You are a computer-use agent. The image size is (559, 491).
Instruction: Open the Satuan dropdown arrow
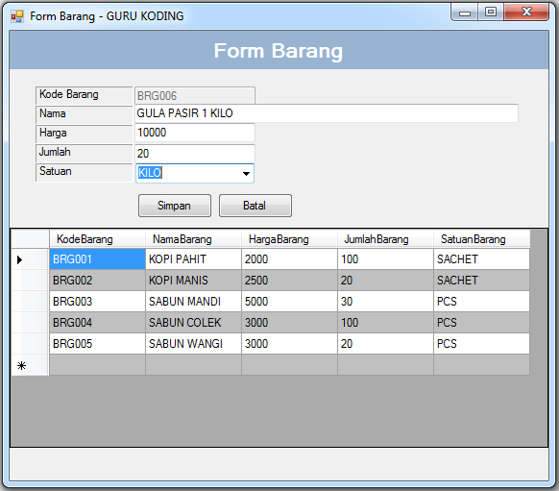(246, 174)
